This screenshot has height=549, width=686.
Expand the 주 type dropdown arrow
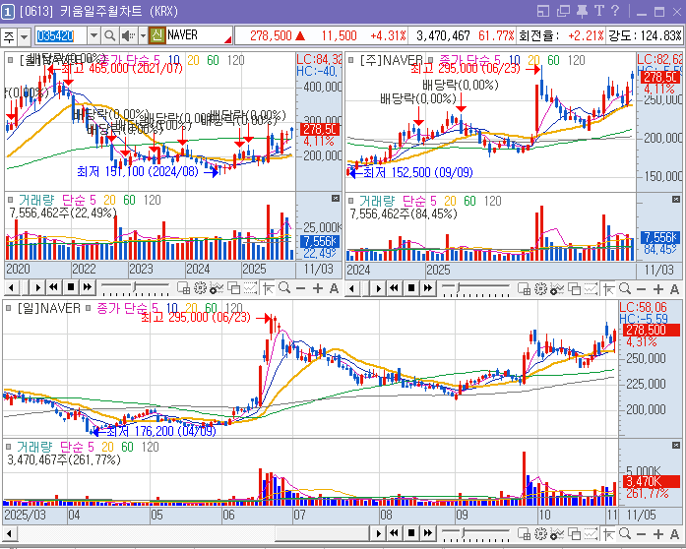pos(24,36)
